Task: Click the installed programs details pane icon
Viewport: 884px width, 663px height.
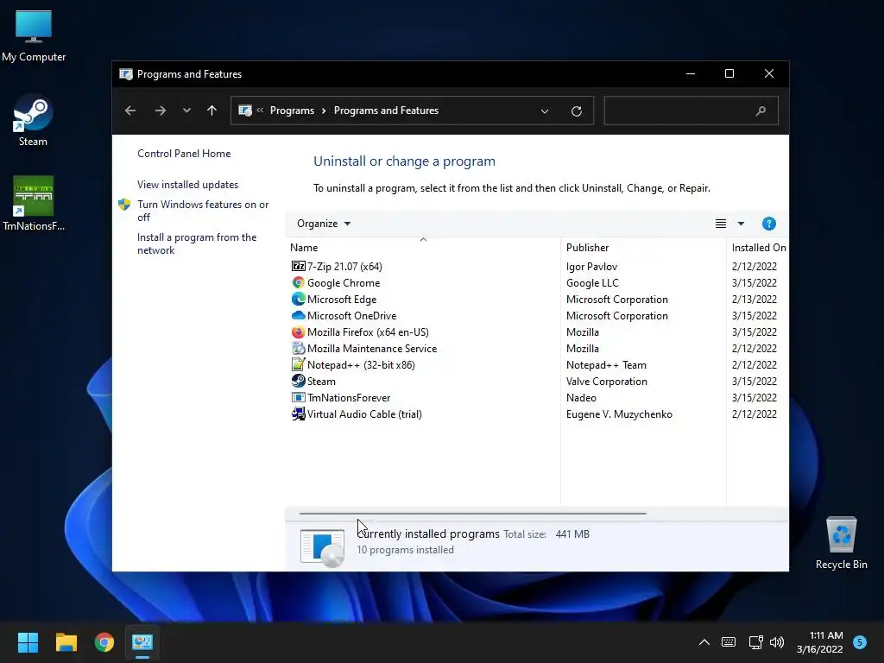Action: point(323,547)
